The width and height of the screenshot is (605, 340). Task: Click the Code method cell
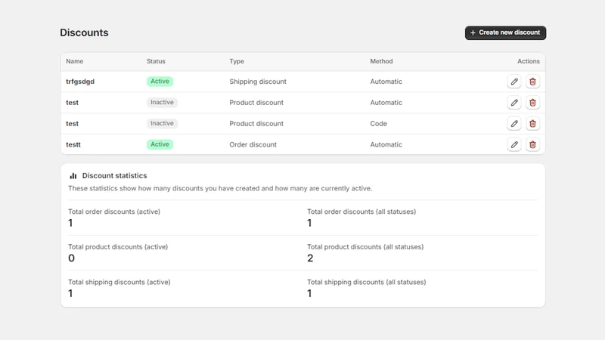tap(378, 124)
